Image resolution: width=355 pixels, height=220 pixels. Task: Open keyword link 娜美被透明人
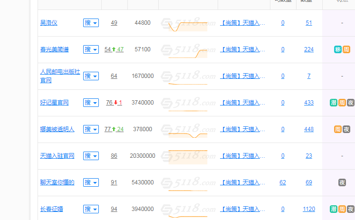(58, 129)
